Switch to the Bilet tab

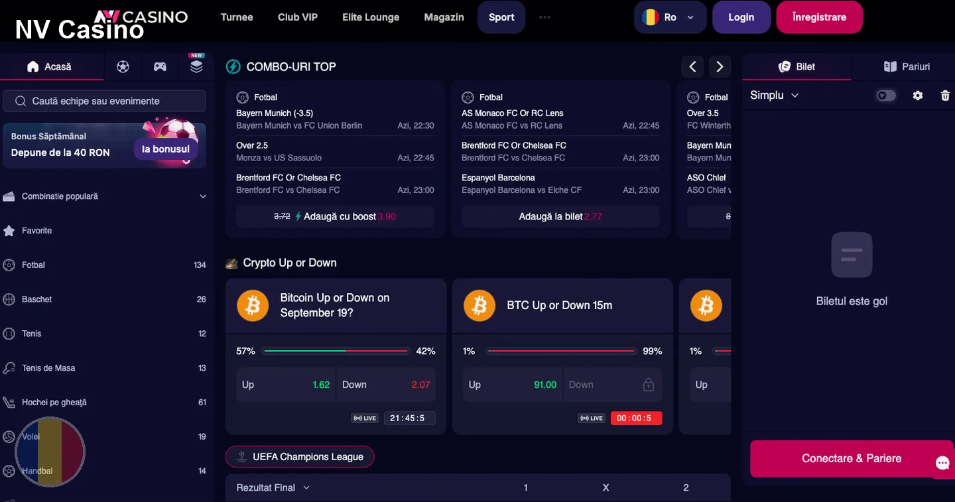pos(796,66)
